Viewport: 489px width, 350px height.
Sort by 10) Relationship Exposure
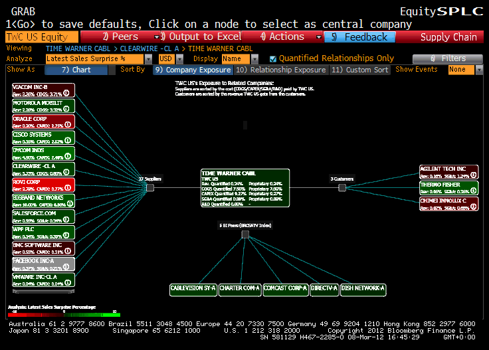pyautogui.click(x=280, y=70)
